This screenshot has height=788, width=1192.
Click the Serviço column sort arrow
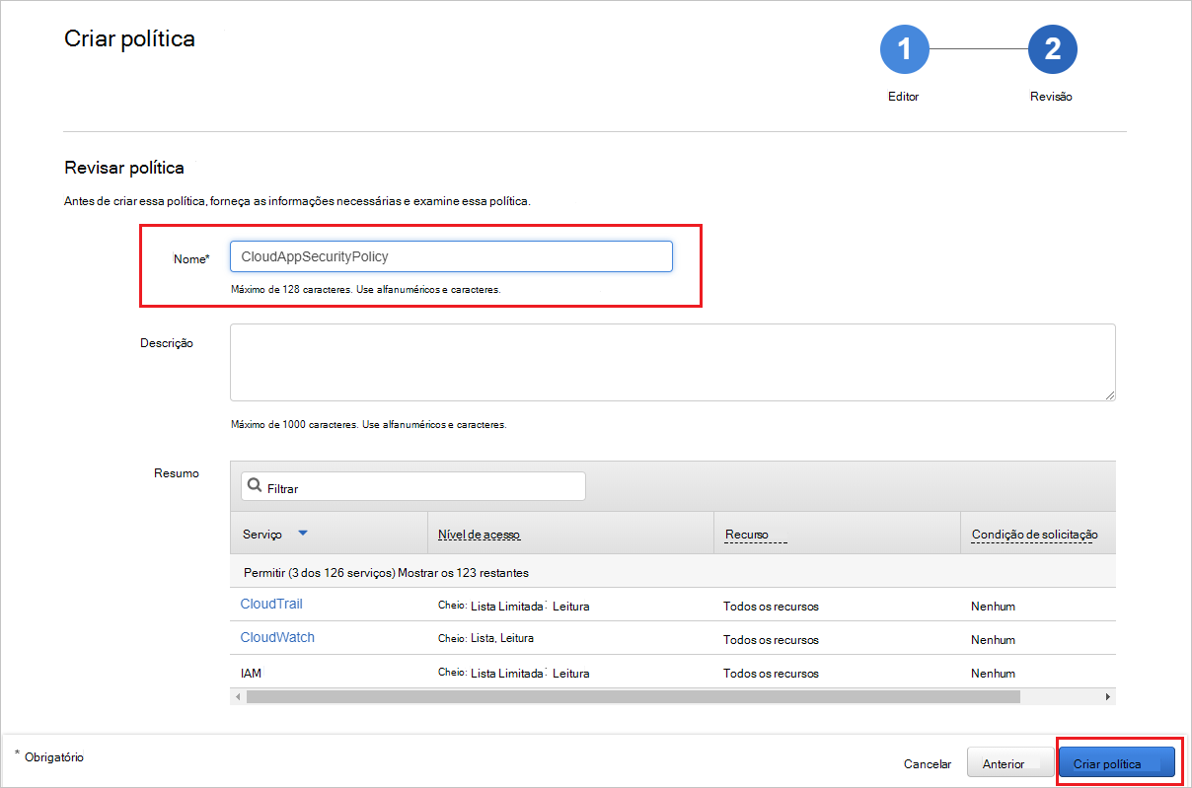point(303,534)
